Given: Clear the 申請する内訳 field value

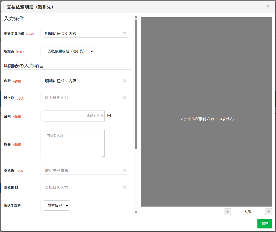Looking at the screenshot, I should pos(124,33).
